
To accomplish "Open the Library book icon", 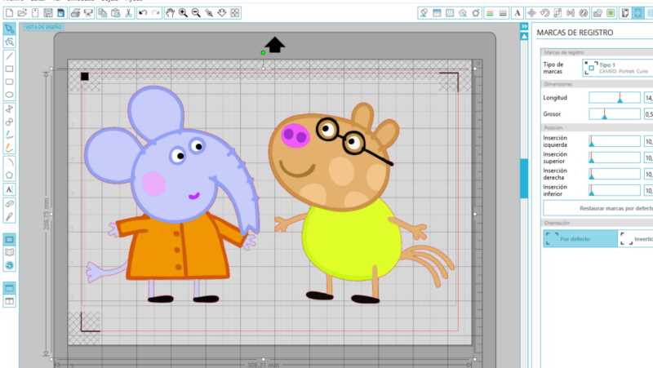I will point(9,252).
